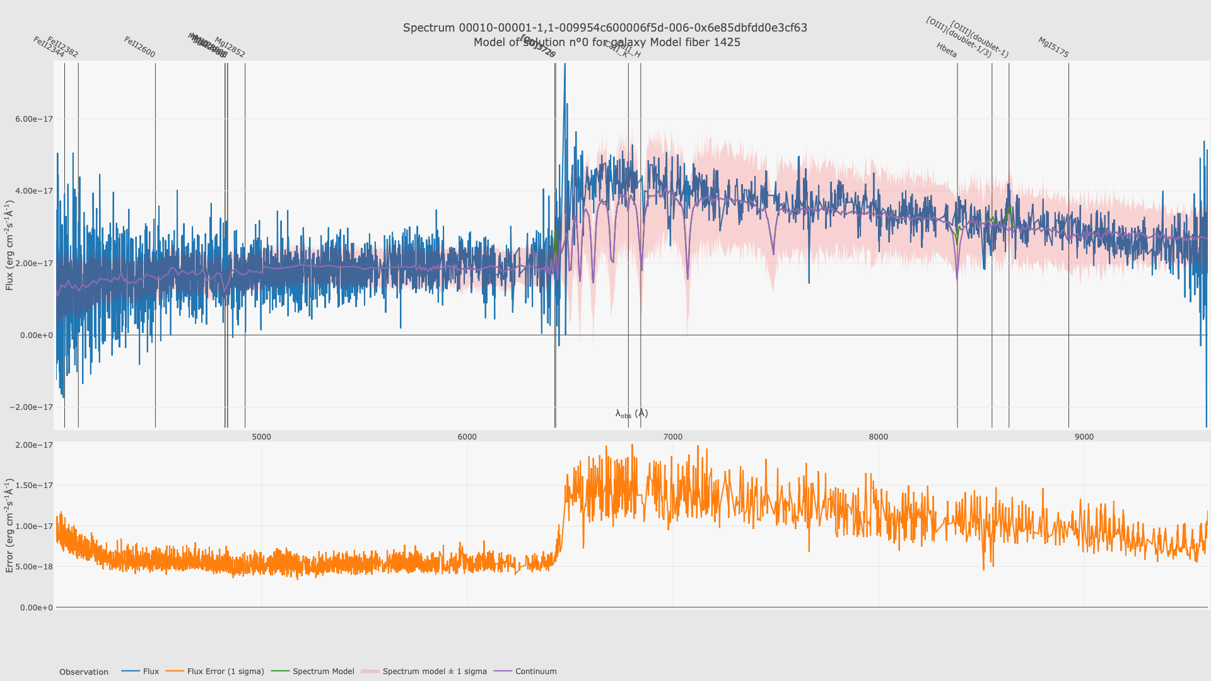Click the Hbeta line label

point(947,50)
